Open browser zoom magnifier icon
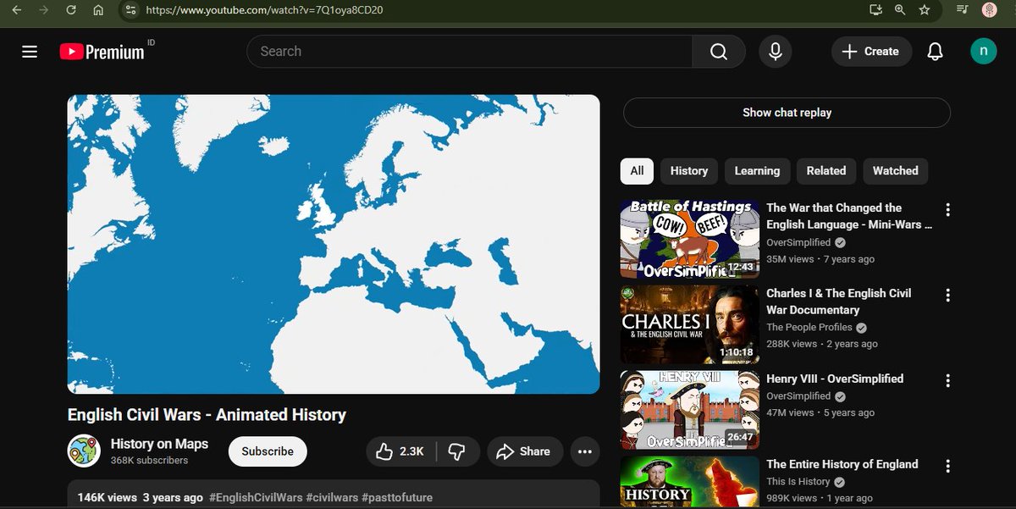Viewport: 1016px width, 509px height. 900,10
